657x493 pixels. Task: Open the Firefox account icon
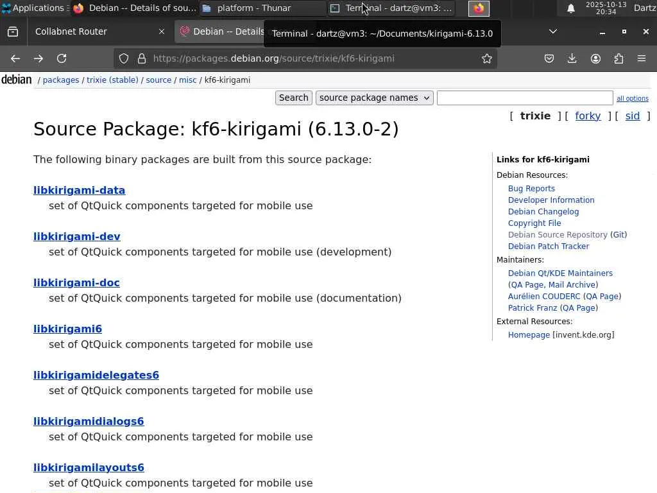[x=595, y=58]
